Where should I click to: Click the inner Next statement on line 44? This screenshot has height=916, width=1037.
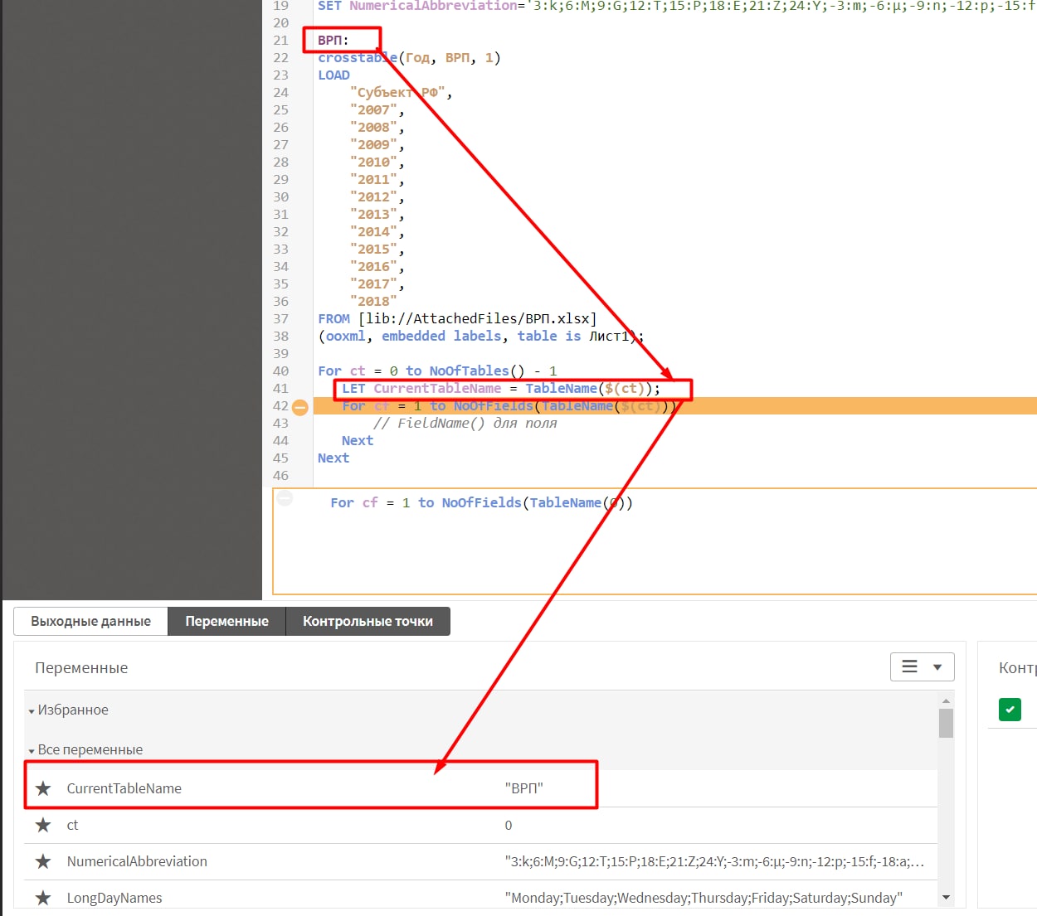tap(358, 440)
